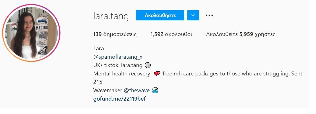Follow lara.tang with the Ακολουθήστε button
Image resolution: width=316 pixels, height=114 pixels.
[x=160, y=15]
